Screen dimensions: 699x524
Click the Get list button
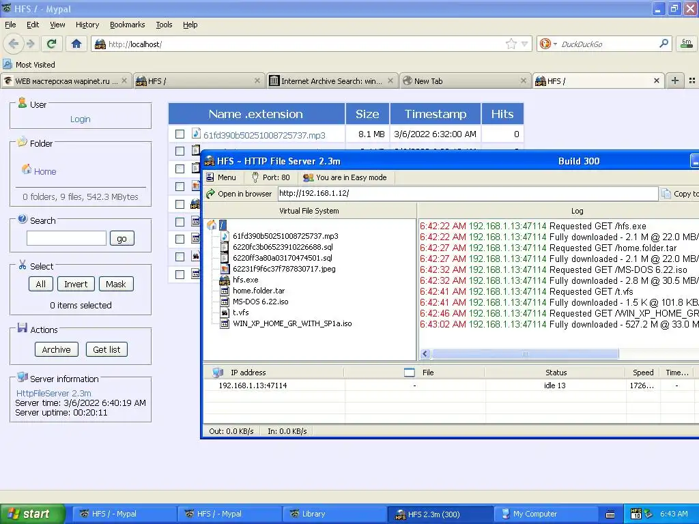pyautogui.click(x=106, y=349)
